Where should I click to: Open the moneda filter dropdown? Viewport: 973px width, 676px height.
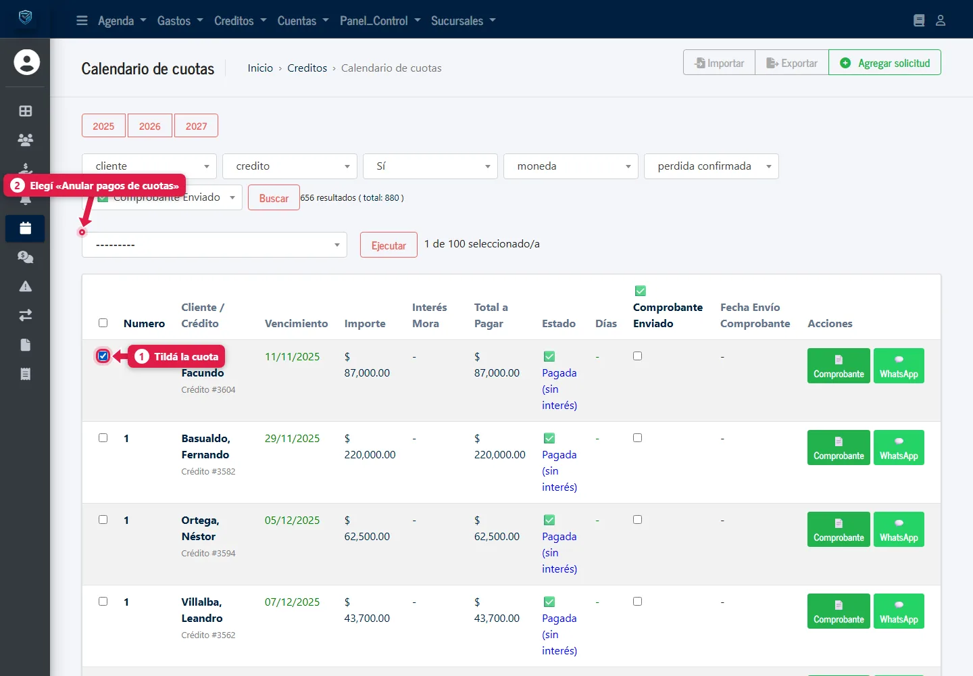pyautogui.click(x=571, y=166)
